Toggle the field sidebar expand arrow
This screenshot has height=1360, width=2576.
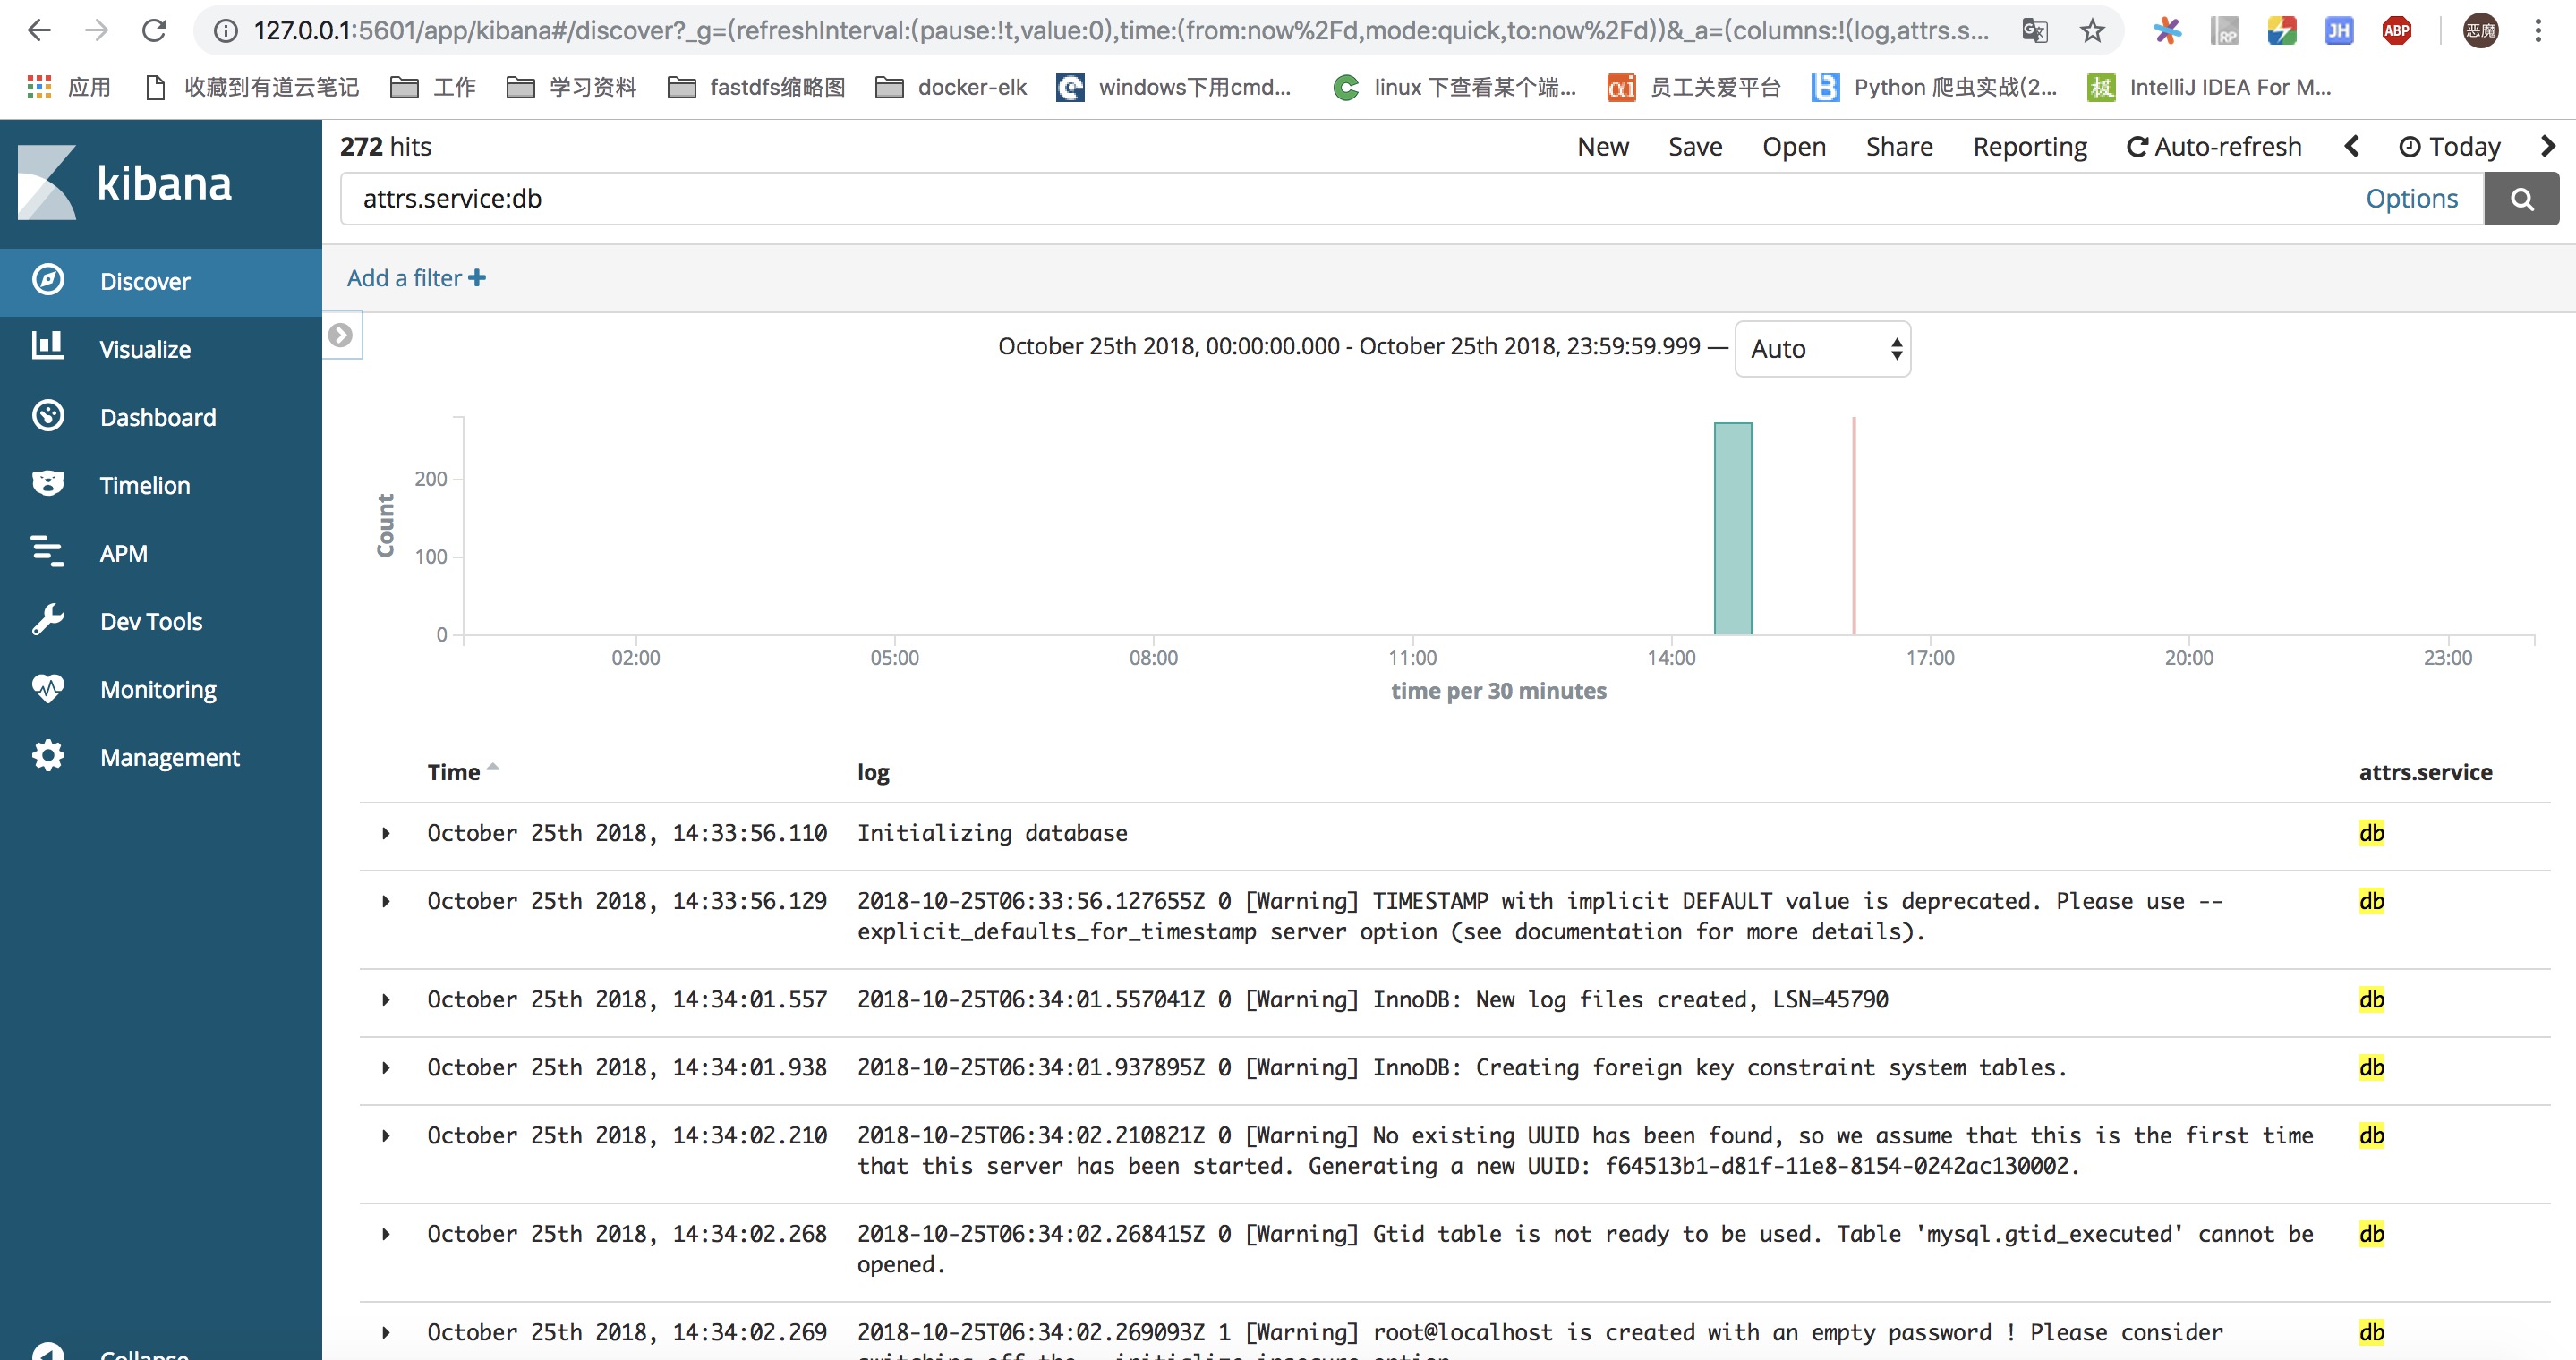pos(341,335)
